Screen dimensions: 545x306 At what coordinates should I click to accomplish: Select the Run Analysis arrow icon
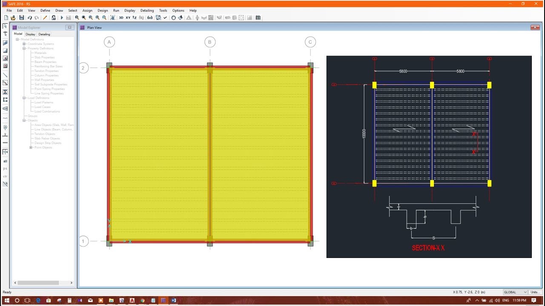pyautogui.click(x=62, y=17)
